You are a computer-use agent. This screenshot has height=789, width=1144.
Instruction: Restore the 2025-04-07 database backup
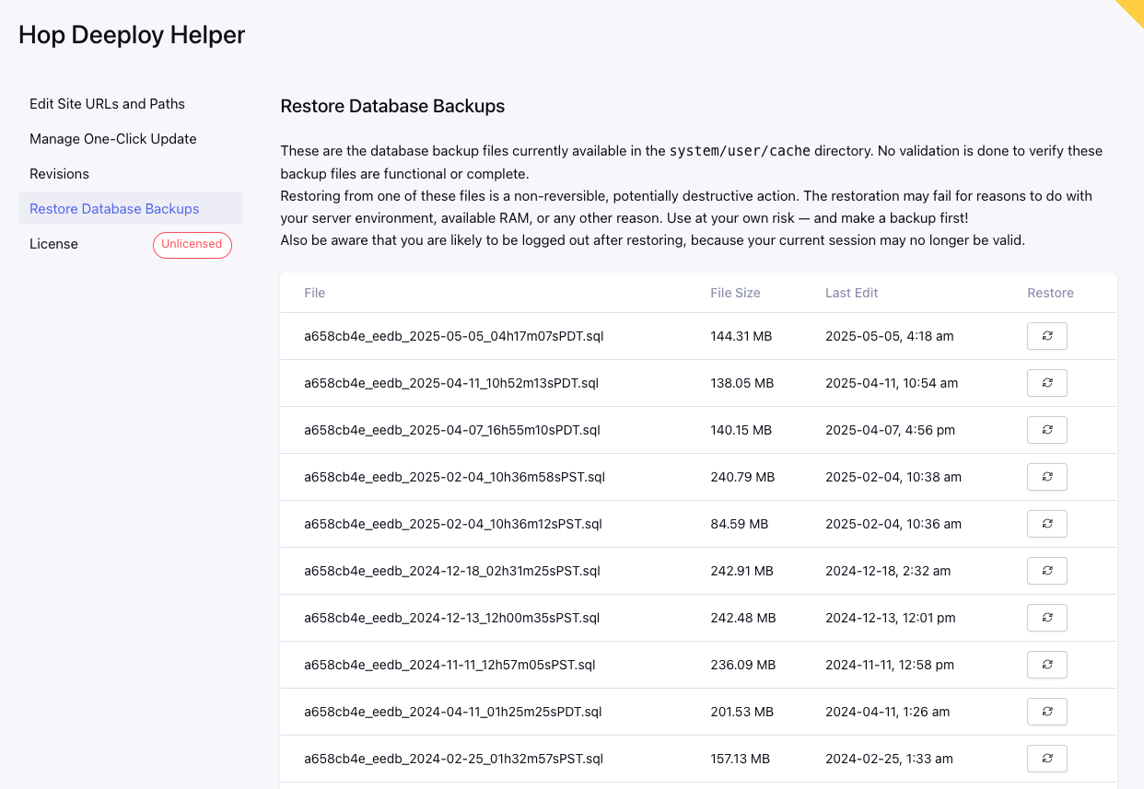click(1046, 430)
